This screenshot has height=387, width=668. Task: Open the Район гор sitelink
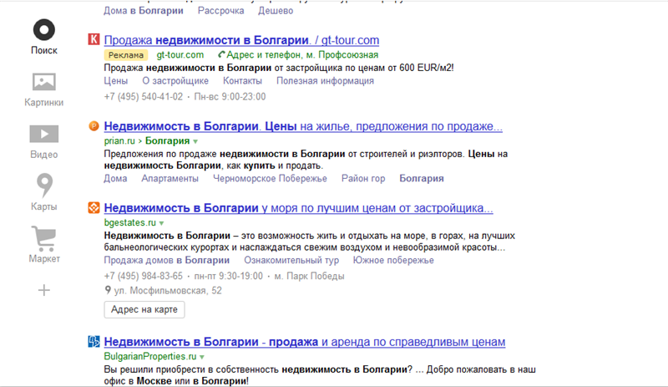pyautogui.click(x=363, y=178)
